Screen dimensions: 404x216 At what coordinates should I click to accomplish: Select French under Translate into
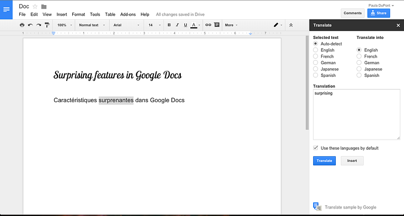coord(359,57)
